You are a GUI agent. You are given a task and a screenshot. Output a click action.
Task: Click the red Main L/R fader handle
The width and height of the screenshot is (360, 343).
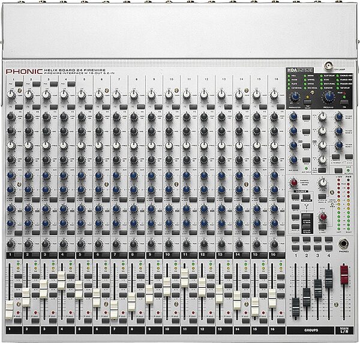pos(344,275)
